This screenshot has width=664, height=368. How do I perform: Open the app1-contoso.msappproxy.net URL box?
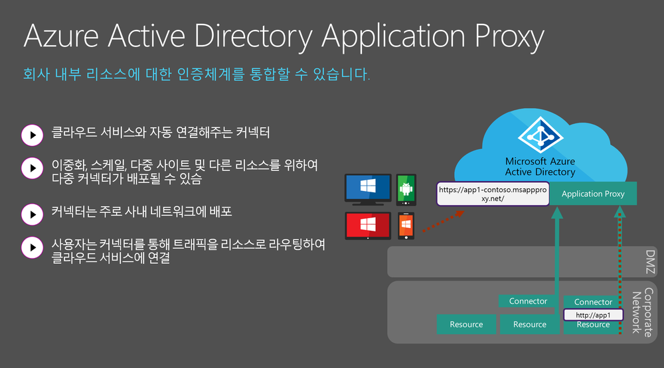(x=493, y=194)
